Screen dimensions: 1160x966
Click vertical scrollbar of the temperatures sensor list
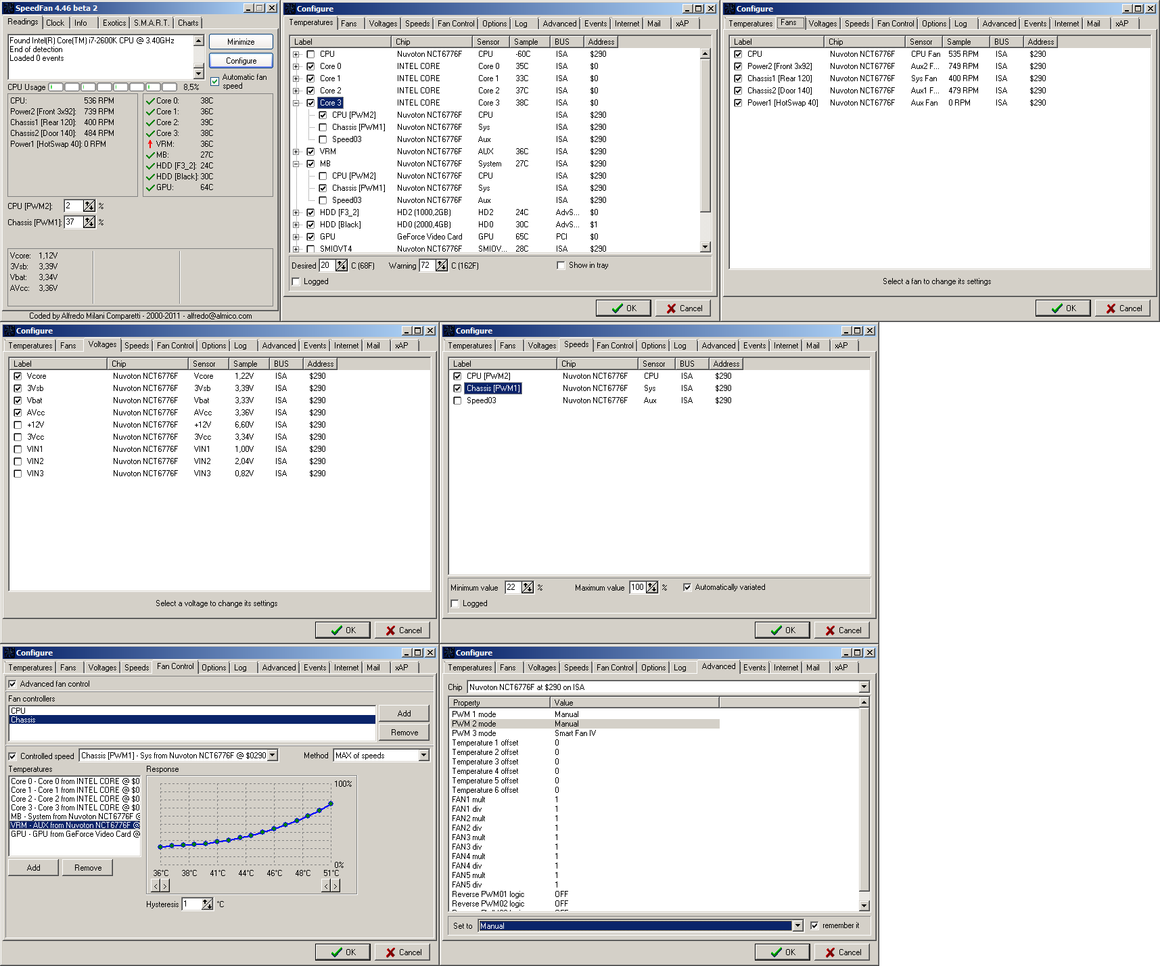705,150
